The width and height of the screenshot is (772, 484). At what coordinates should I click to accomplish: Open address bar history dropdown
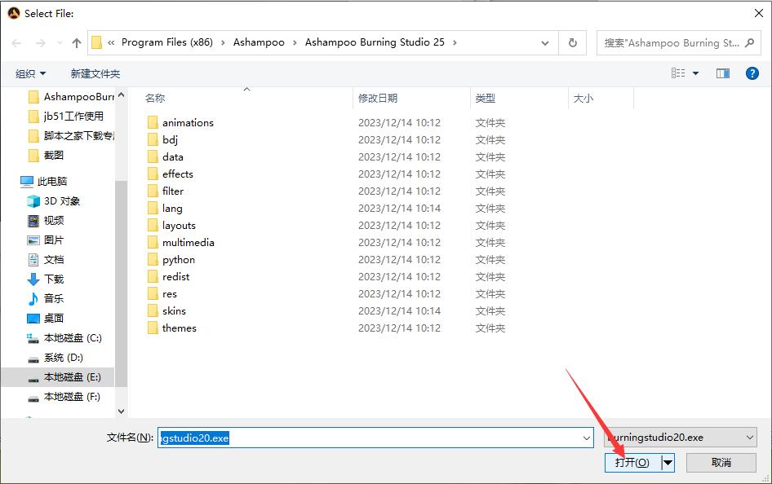coord(545,42)
